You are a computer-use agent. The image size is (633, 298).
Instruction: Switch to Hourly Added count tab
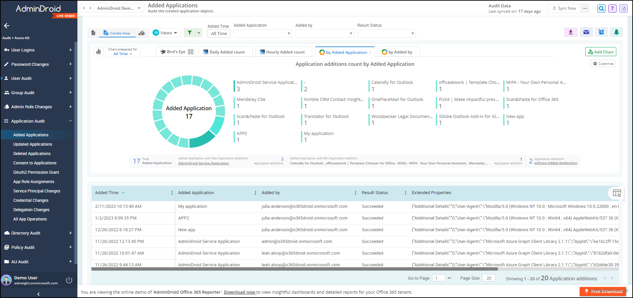click(284, 52)
